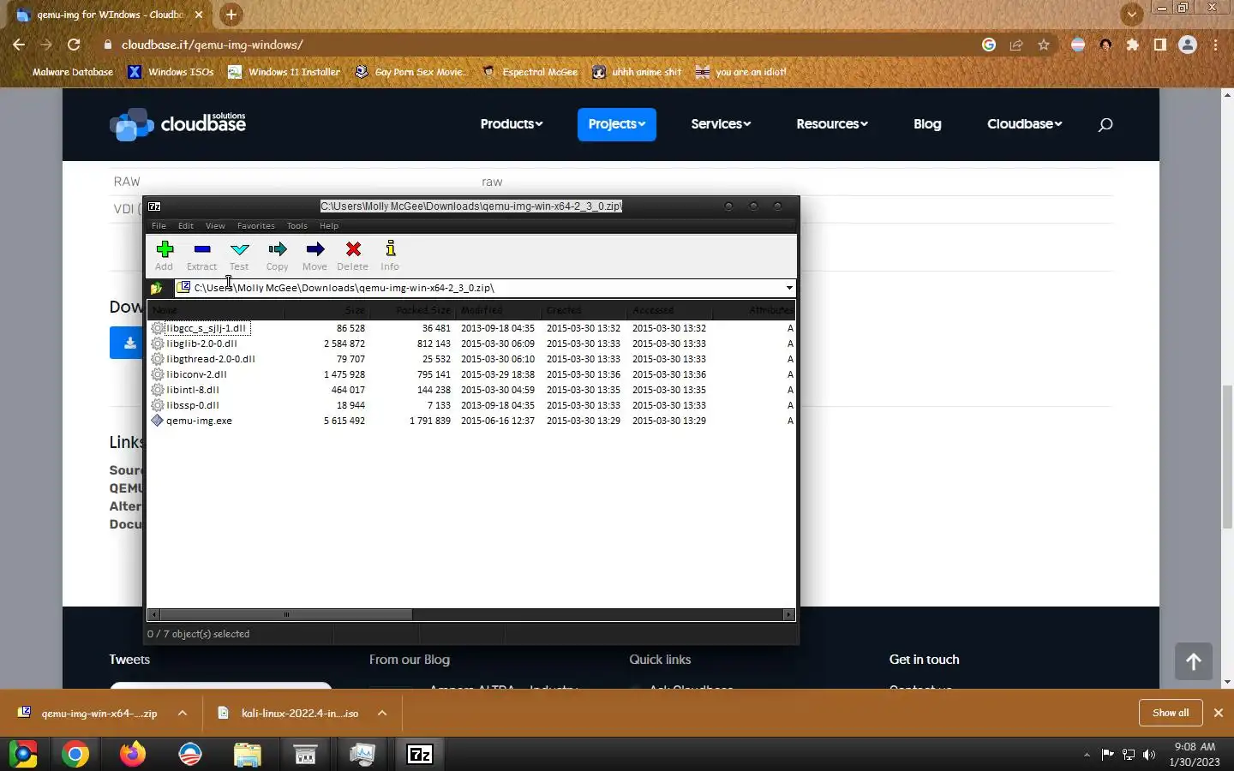Click the blue download button on the page
The width and height of the screenshot is (1234, 771).
127,343
